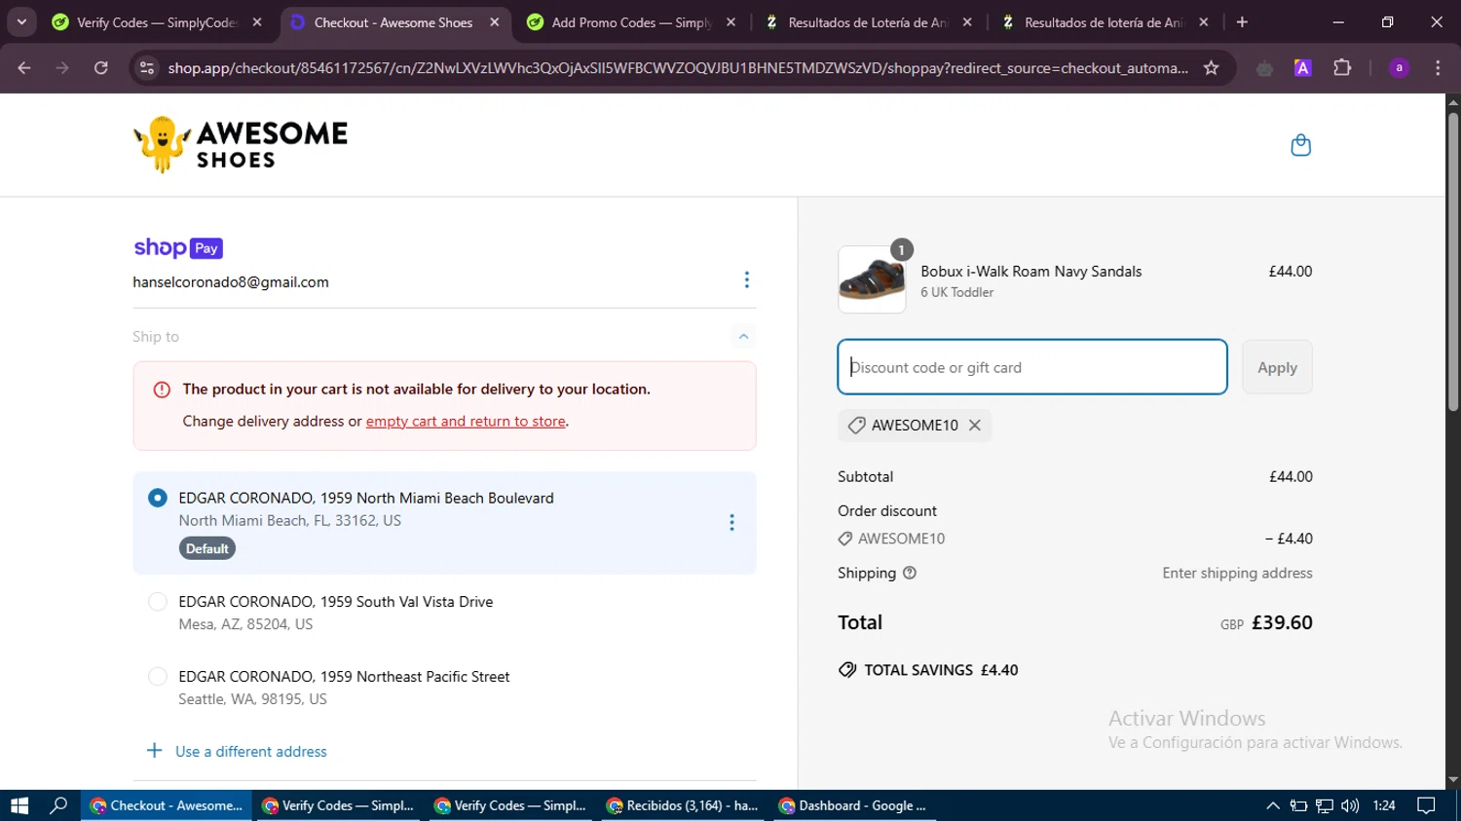Open a new browser tab
The image size is (1461, 821).
(x=1242, y=22)
